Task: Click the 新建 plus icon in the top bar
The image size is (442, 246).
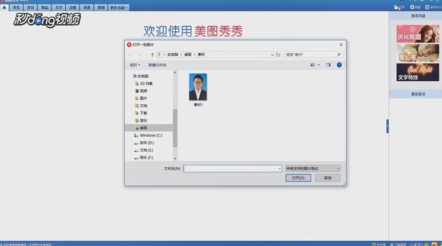Action: coord(412,7)
